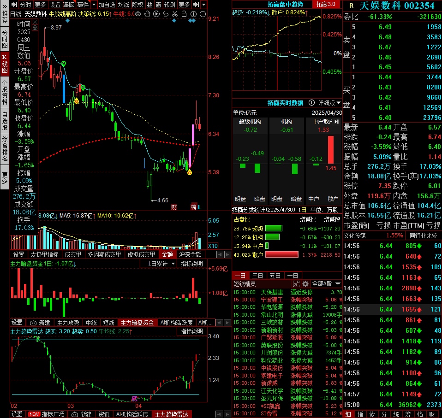Viewport: 442px width, 418px height.
Task: Toggle the 均线 moving average button
Action: 124,5
